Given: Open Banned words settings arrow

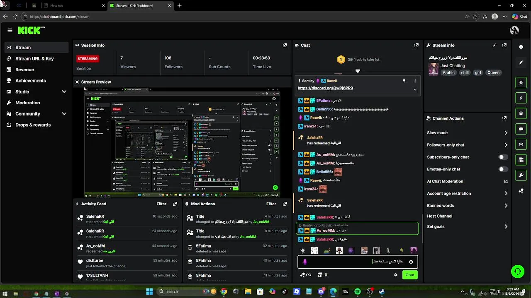Looking at the screenshot, I should [506, 205].
